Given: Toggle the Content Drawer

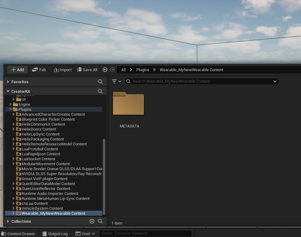Looking at the screenshot, I should tap(18, 234).
